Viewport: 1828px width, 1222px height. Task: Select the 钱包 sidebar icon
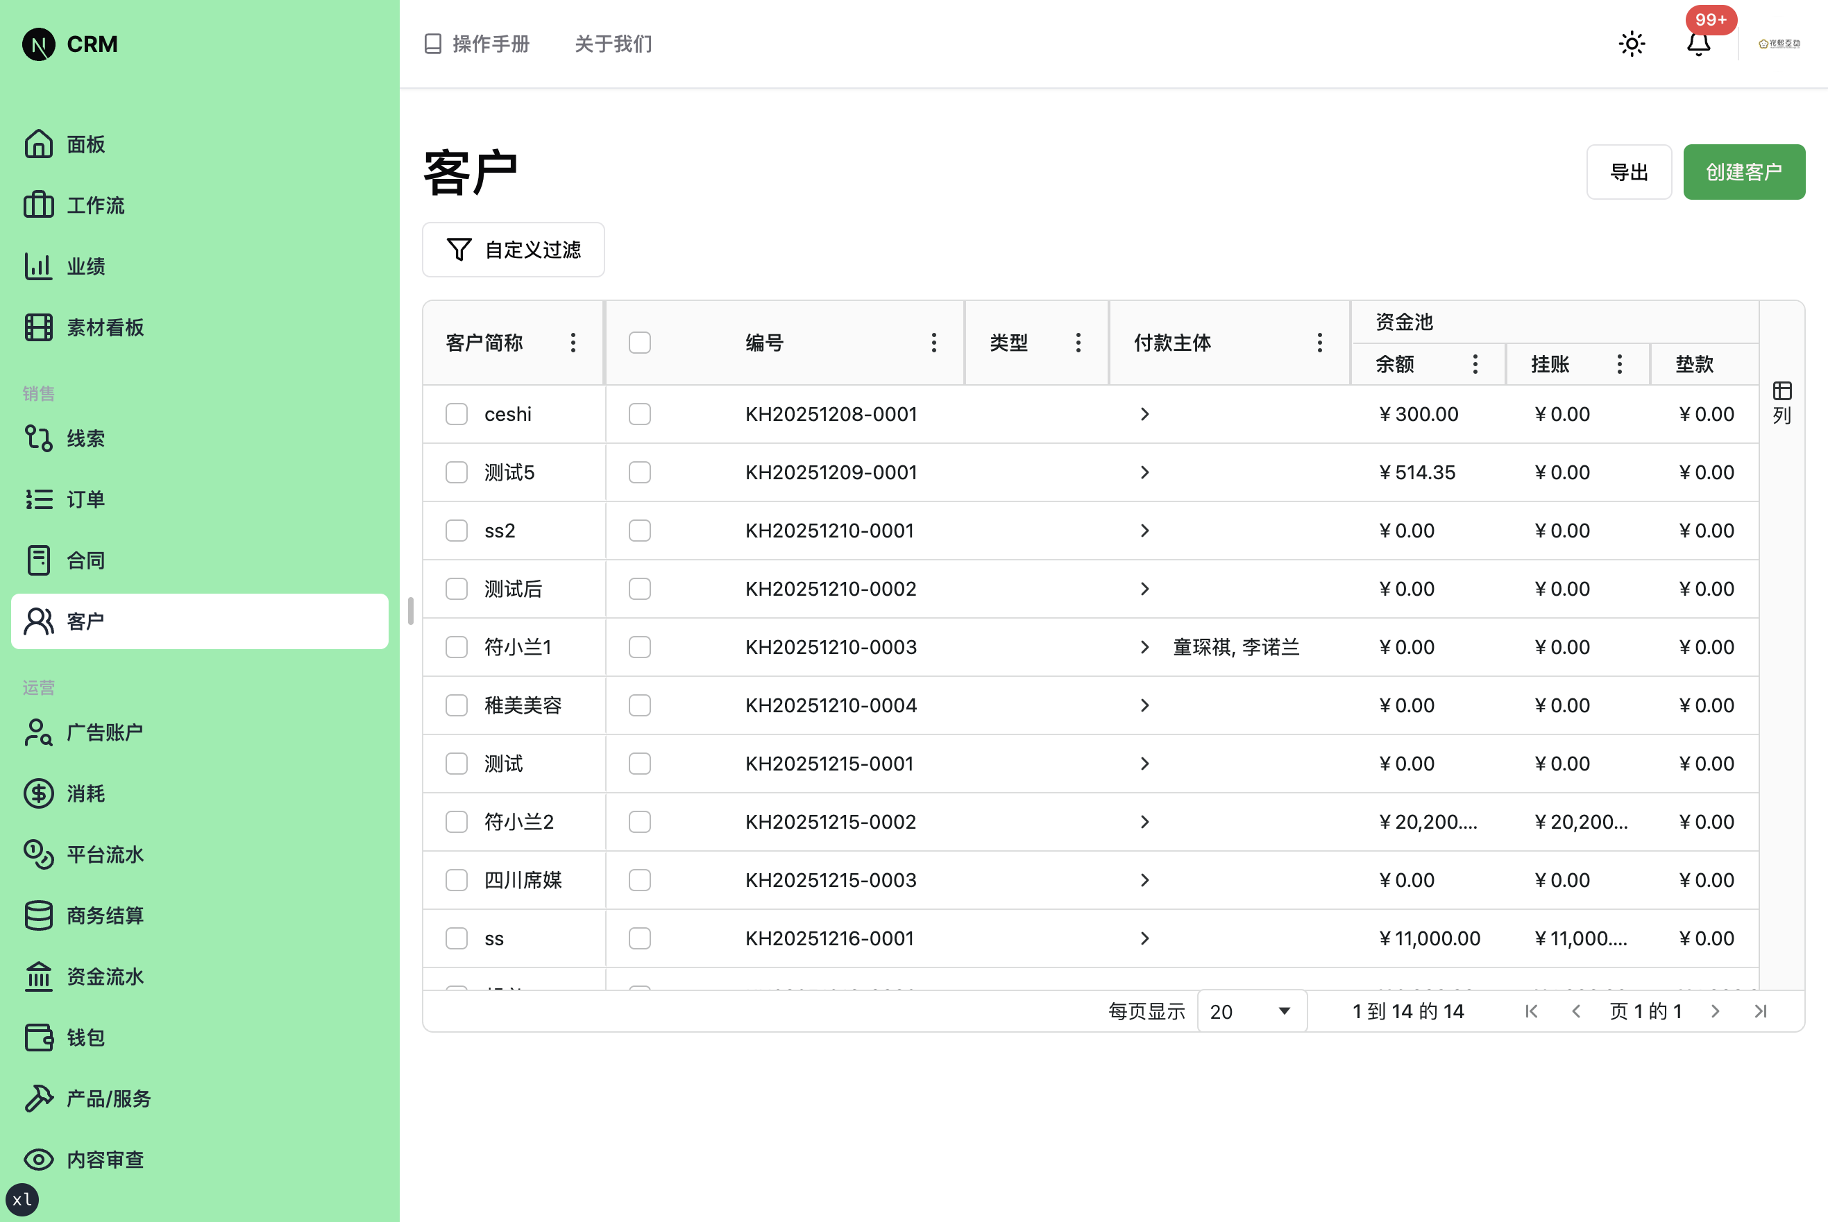[x=86, y=1038]
